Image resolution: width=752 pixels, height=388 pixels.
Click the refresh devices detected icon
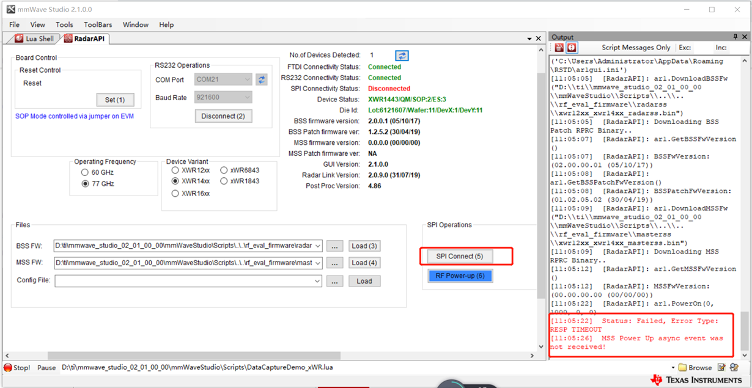pyautogui.click(x=402, y=56)
